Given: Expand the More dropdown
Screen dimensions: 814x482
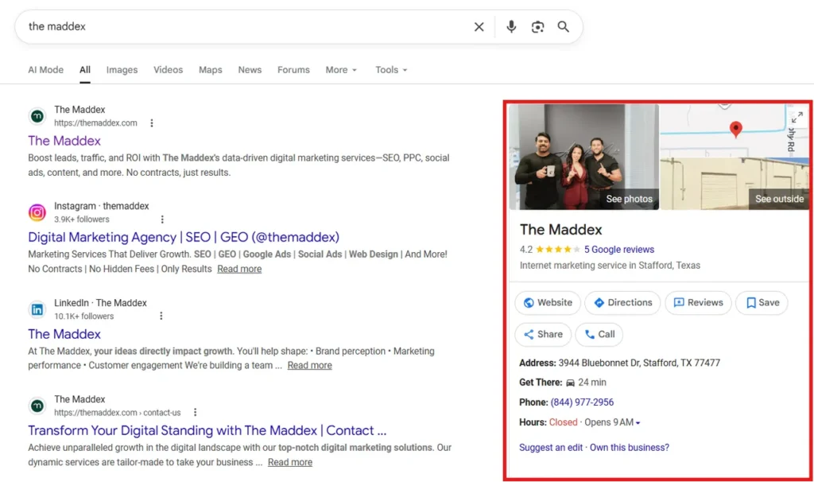Looking at the screenshot, I should tap(341, 70).
